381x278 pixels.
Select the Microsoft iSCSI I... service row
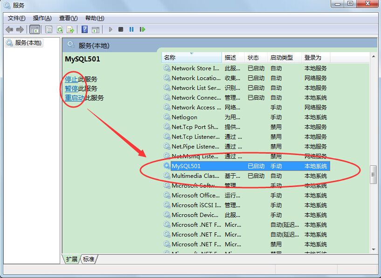point(247,205)
